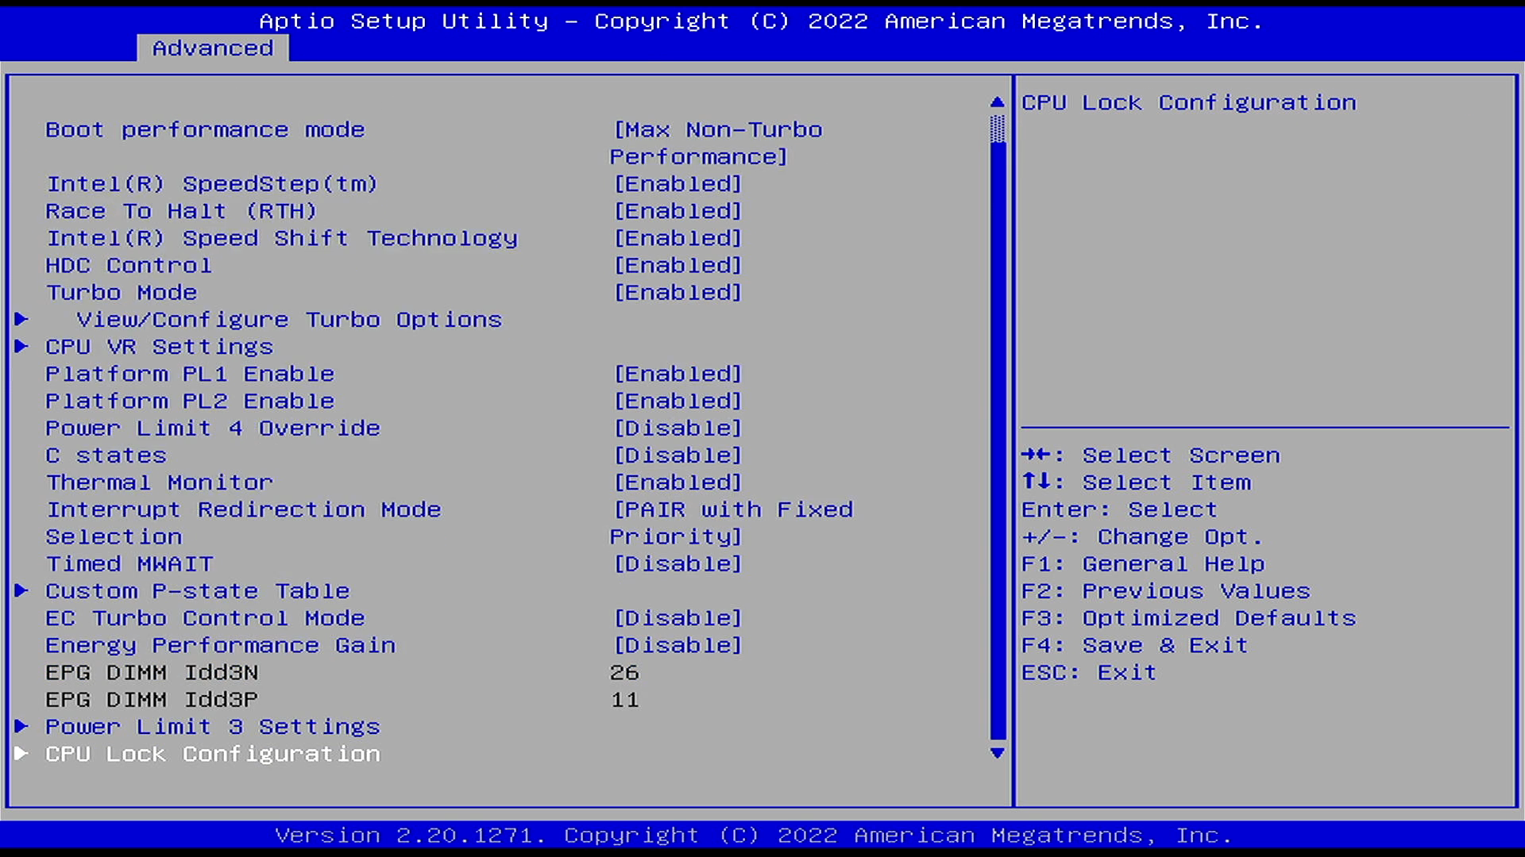The image size is (1525, 857).
Task: Open CPU Lock Configuration submenu
Action: click(x=212, y=754)
